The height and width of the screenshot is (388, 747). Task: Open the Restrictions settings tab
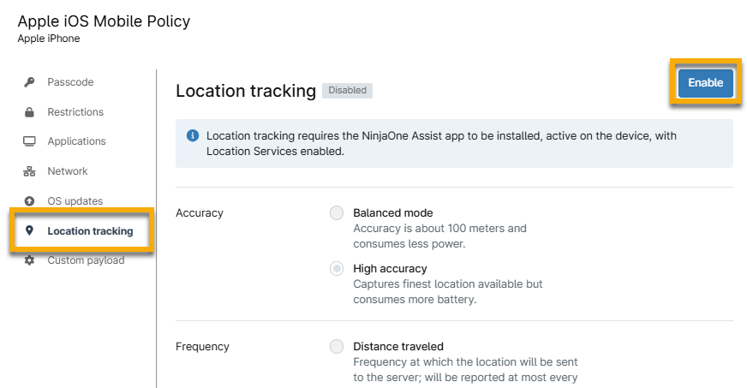coord(75,112)
